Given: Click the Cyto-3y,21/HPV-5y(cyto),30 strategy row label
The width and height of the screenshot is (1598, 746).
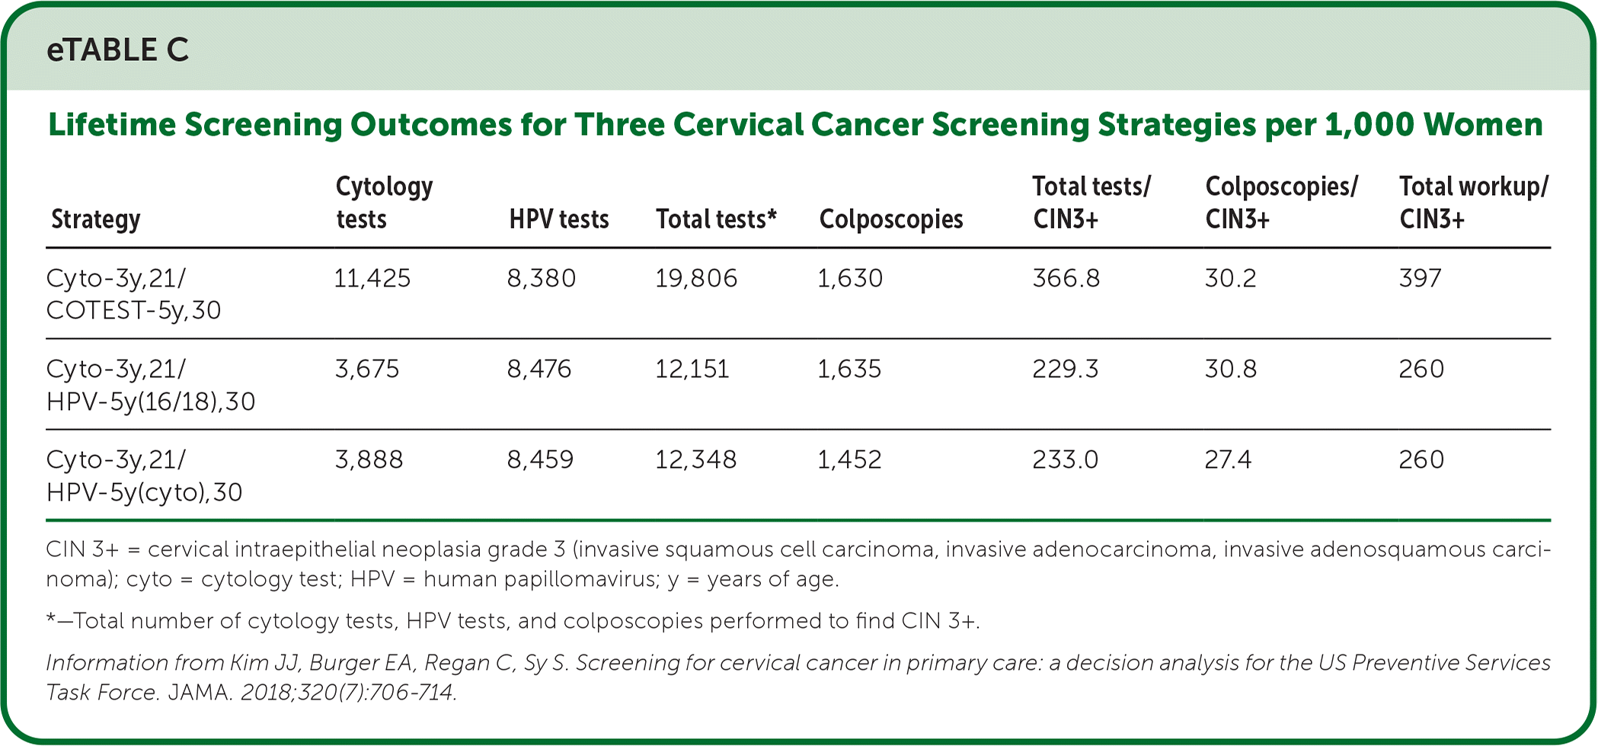Looking at the screenshot, I should 144,475.
